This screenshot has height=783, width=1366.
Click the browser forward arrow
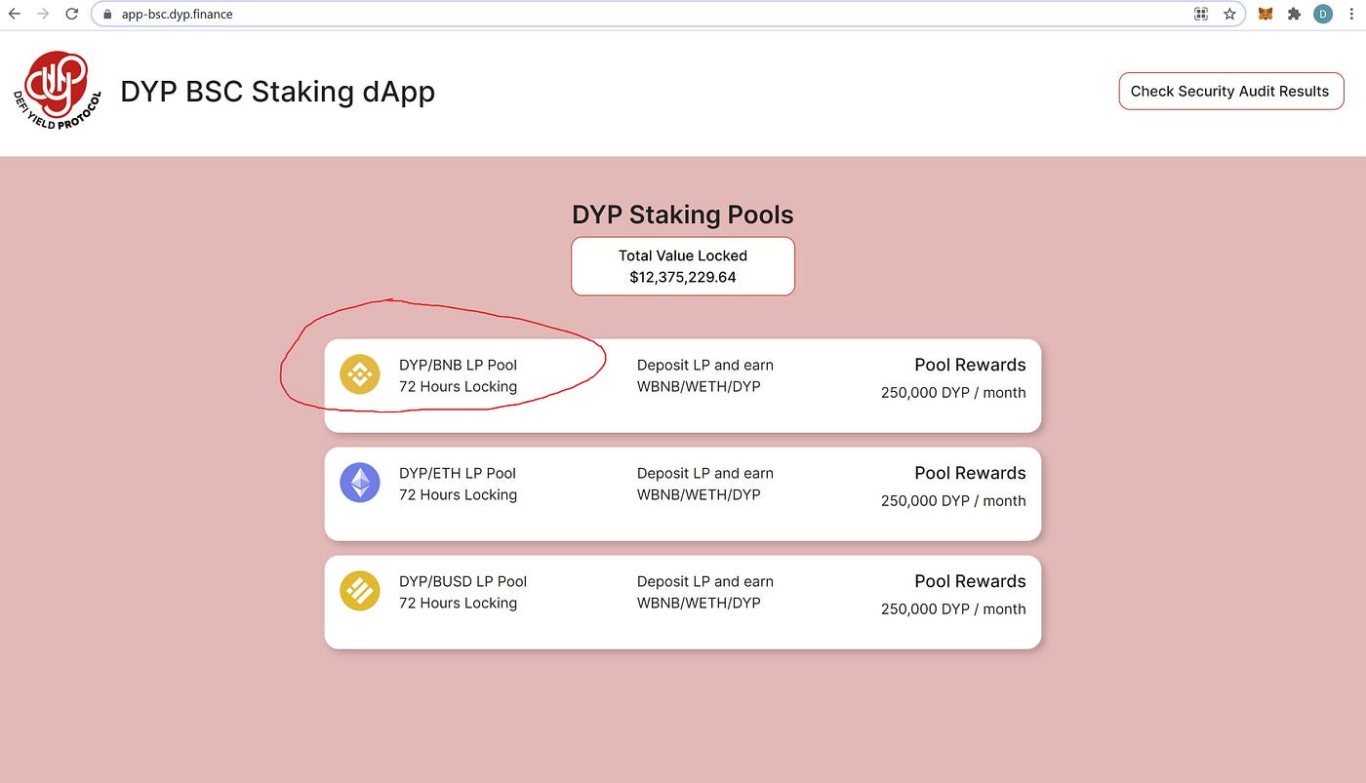[43, 15]
